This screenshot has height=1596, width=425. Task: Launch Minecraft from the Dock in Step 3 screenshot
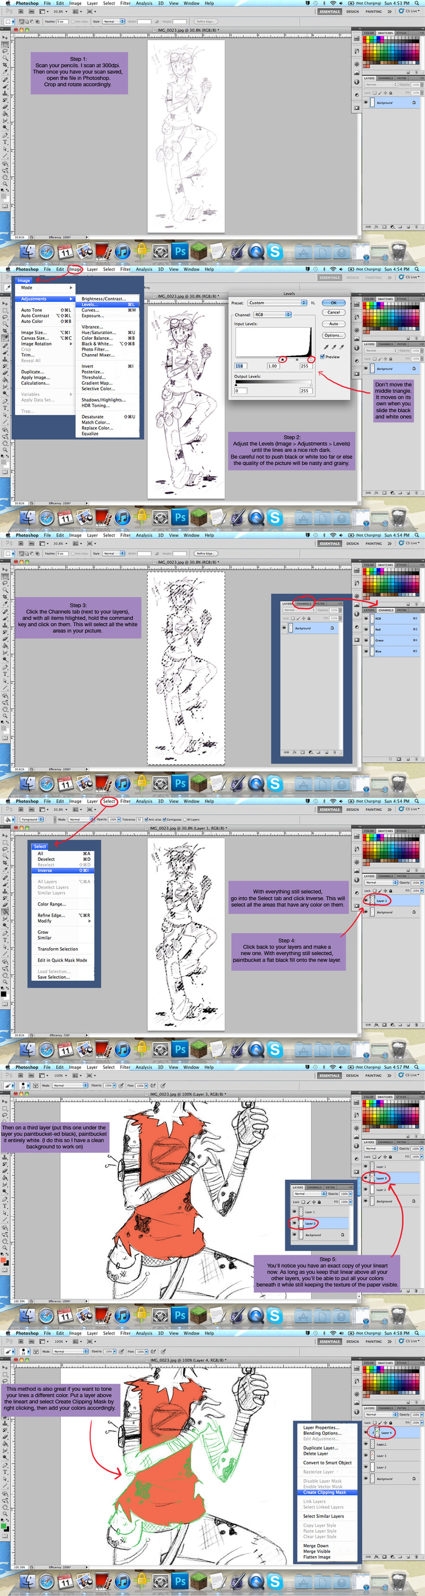pos(199,783)
